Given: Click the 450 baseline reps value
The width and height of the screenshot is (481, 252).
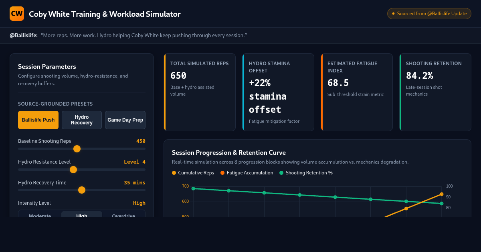Looking at the screenshot, I should 141,141.
